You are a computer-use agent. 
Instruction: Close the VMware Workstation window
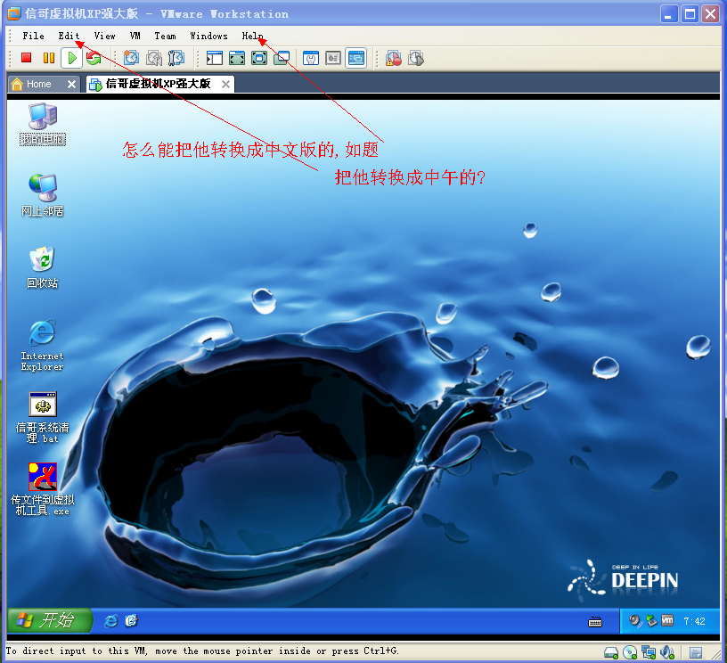pyautogui.click(x=710, y=14)
